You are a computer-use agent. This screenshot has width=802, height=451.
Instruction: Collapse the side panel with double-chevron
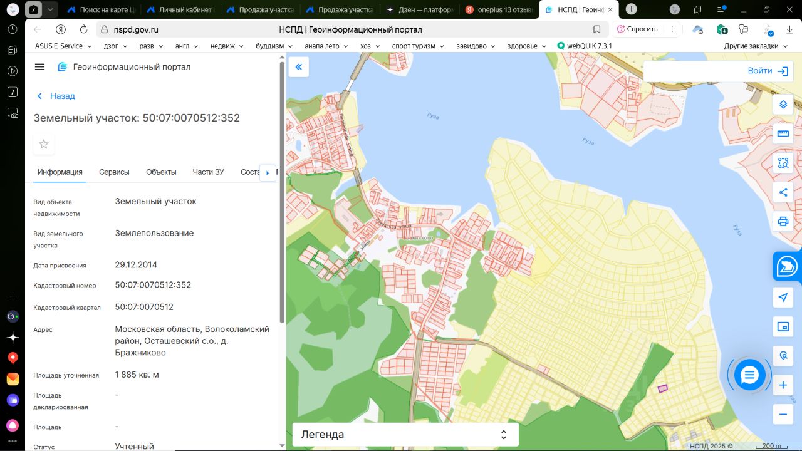click(298, 67)
